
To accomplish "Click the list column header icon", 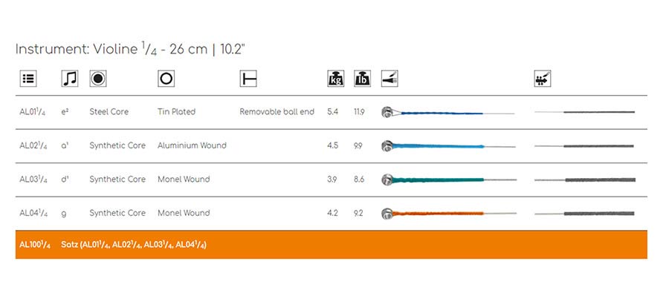I will click(x=28, y=79).
